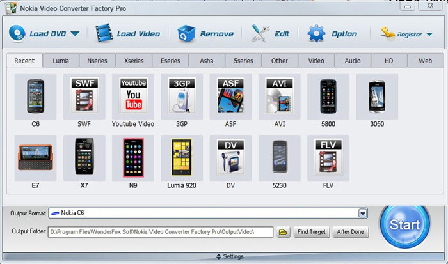448x264 pixels.
Task: Pick the N9 phone profile icon
Action: pos(133,158)
